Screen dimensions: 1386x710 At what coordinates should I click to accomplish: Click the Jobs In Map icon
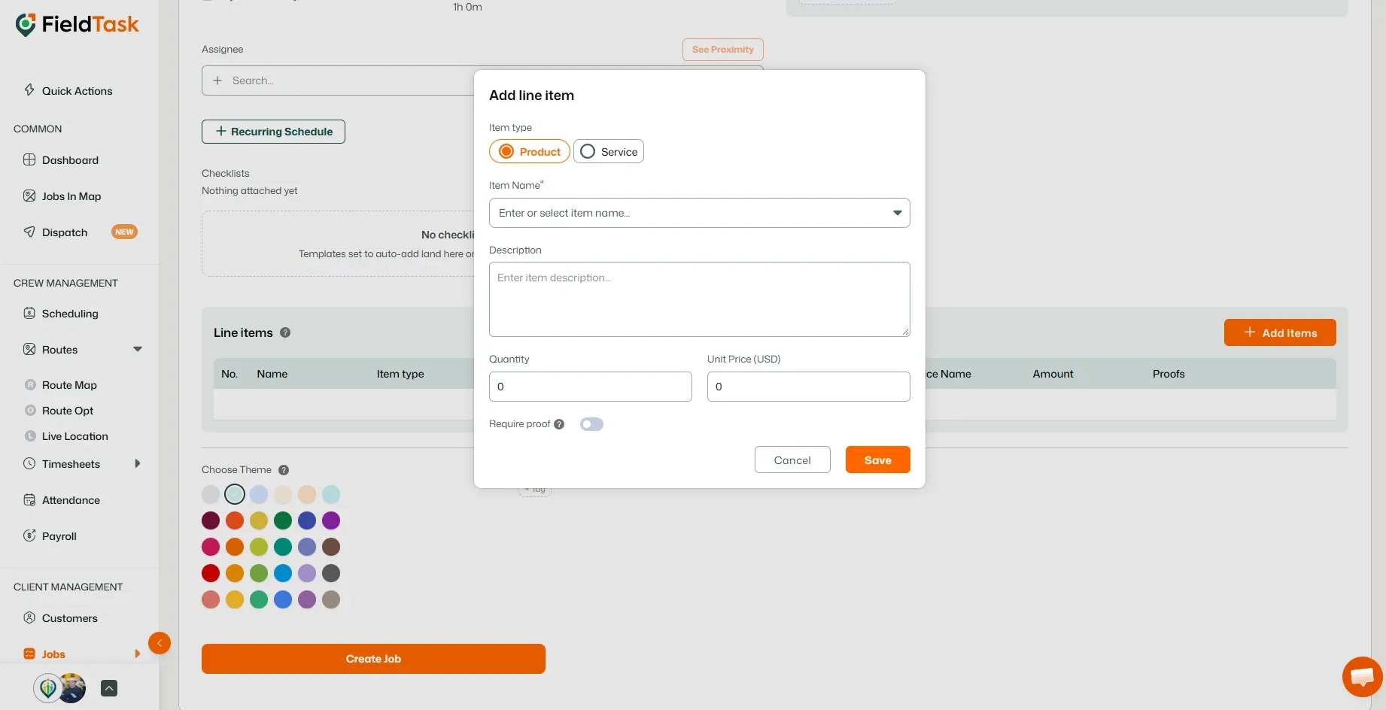pos(29,196)
